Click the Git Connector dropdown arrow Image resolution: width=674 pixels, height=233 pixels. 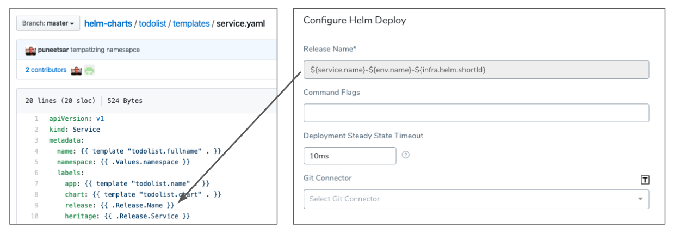pyautogui.click(x=640, y=199)
